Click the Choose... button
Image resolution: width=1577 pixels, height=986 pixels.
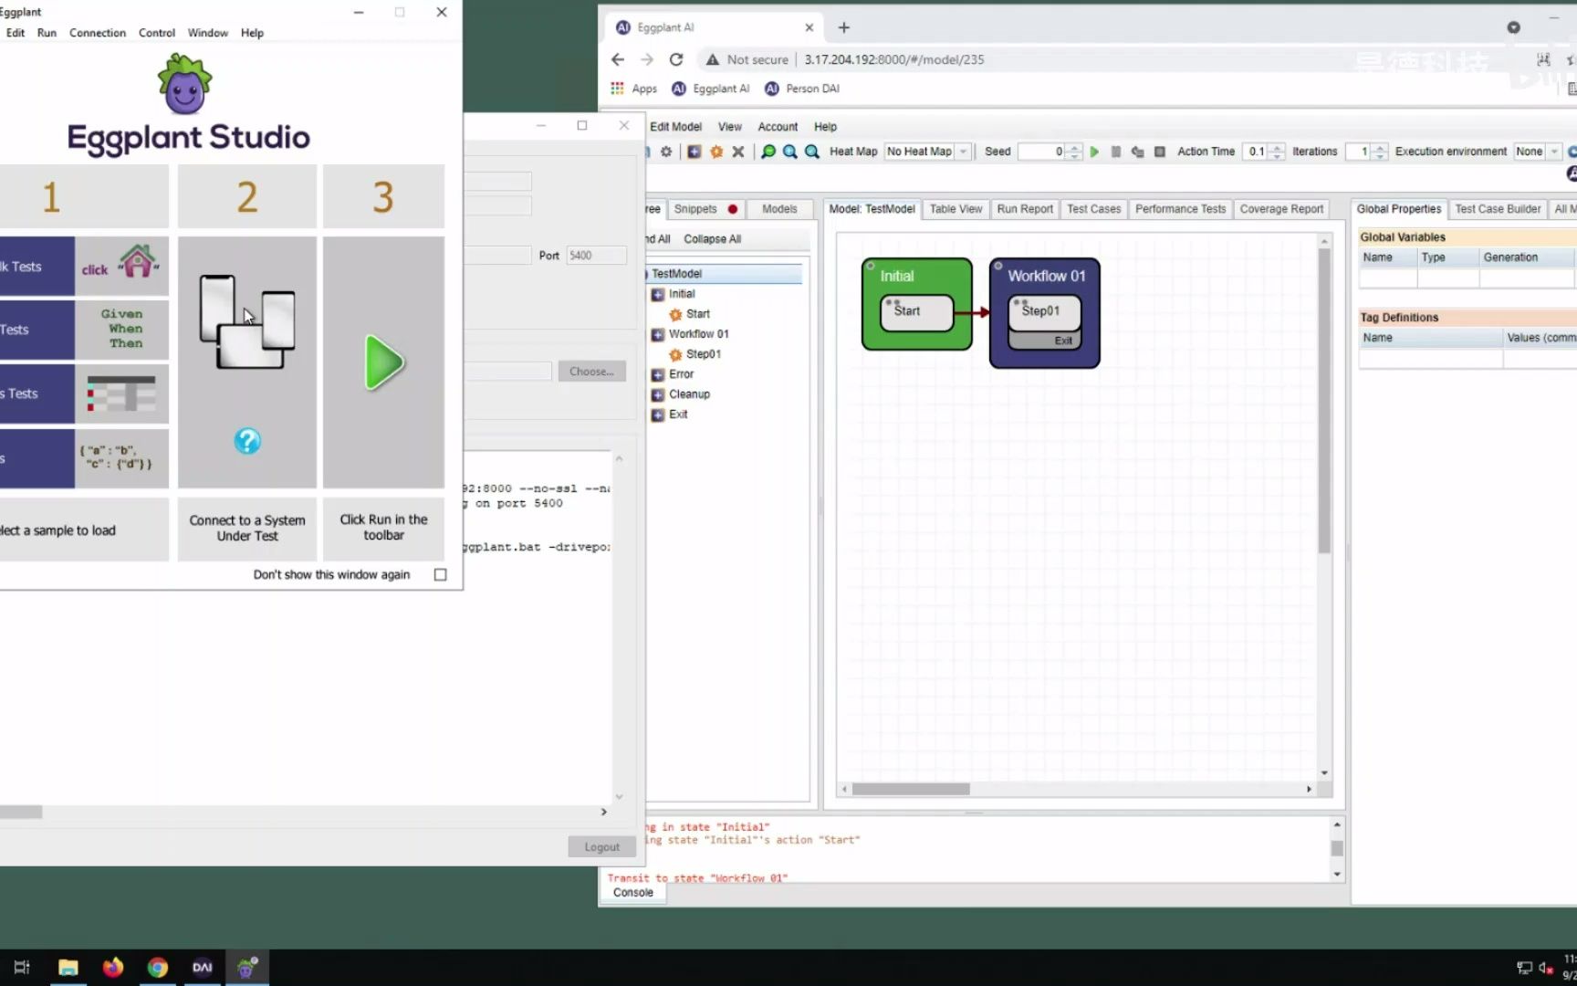591,372
